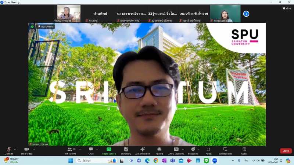Open Whiteboards
The width and height of the screenshot is (294, 165).
225,151
